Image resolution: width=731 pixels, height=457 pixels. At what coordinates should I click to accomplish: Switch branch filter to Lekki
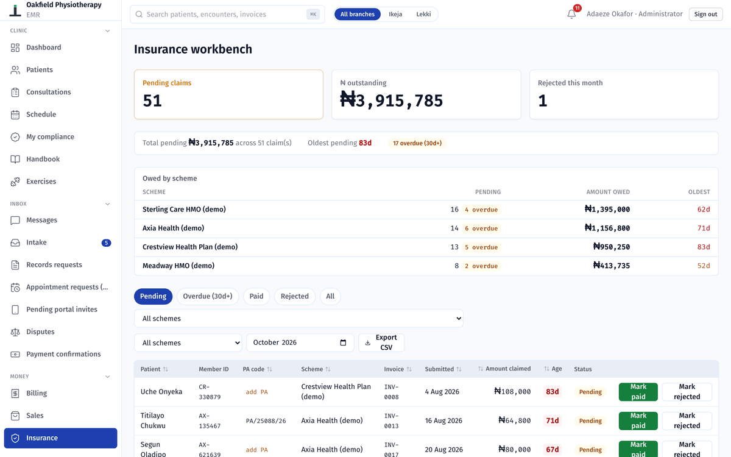pos(423,14)
